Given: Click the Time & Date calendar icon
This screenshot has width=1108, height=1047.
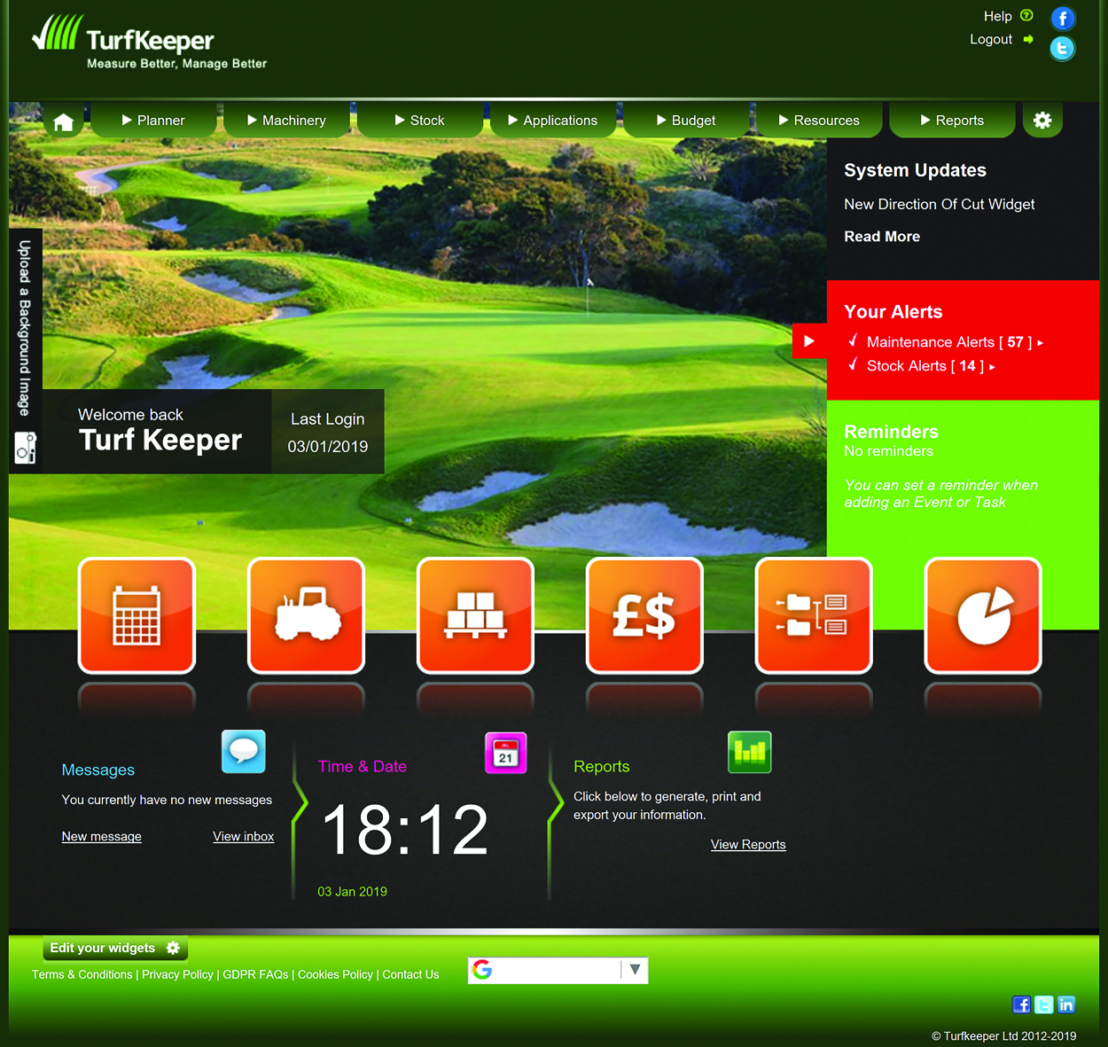Looking at the screenshot, I should (505, 752).
